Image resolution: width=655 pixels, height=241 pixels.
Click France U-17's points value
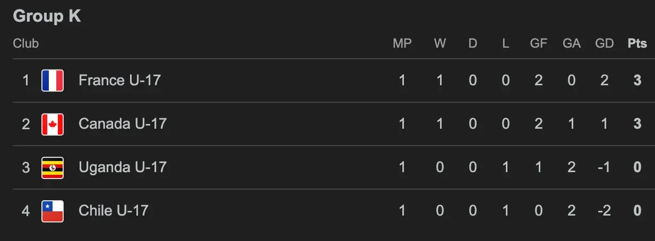[637, 81]
